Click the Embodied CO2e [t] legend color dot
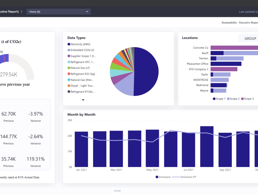The width and height of the screenshot is (258, 194). [x=69, y=50]
